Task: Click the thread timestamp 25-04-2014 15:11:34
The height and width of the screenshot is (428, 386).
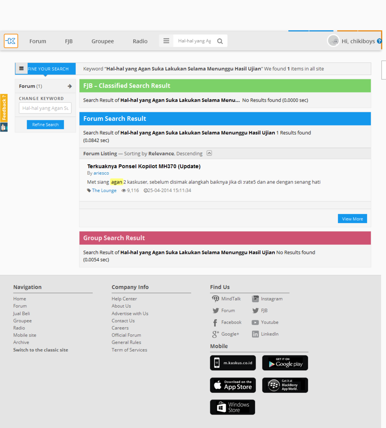Action: [x=169, y=191]
